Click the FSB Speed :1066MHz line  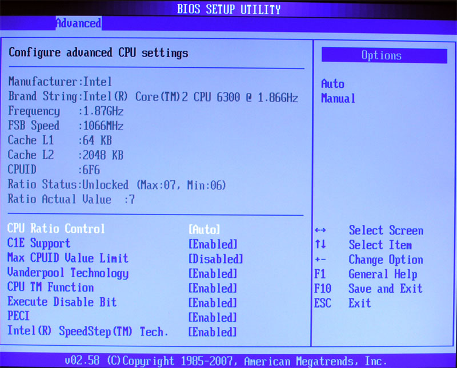66,126
